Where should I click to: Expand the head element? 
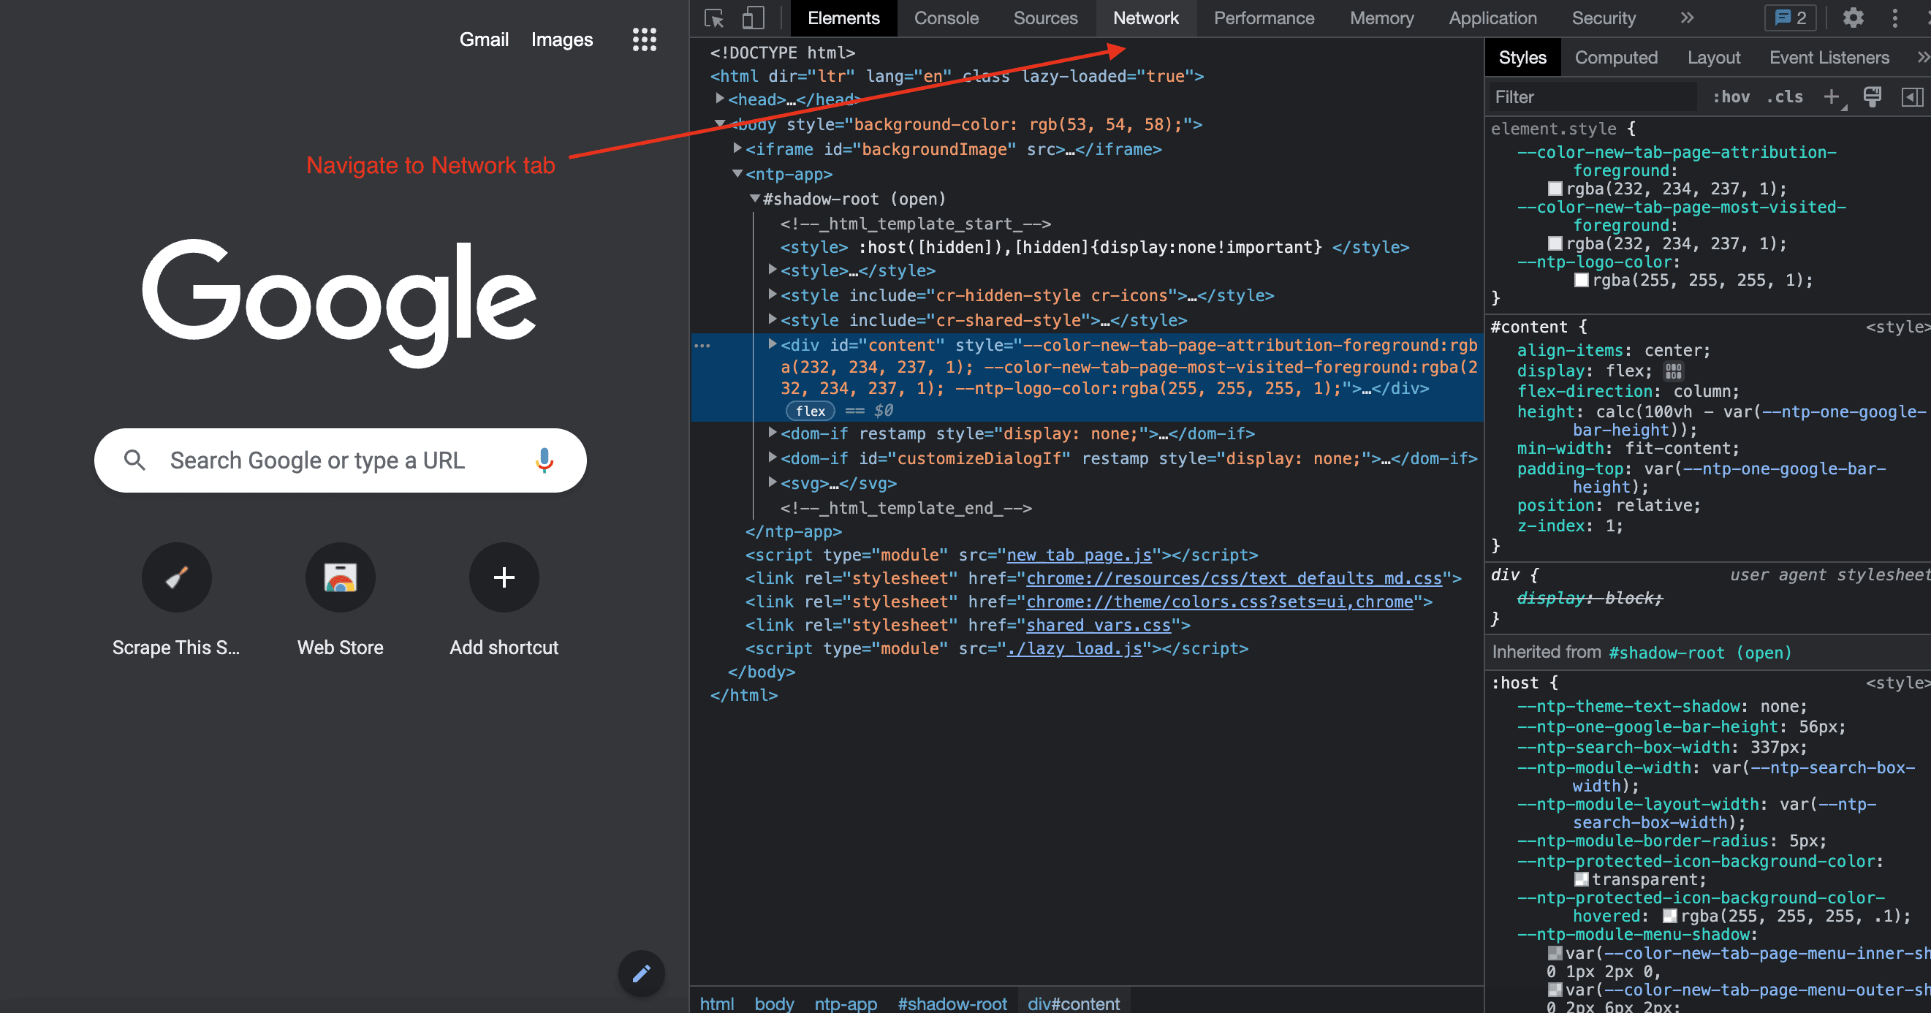(720, 98)
